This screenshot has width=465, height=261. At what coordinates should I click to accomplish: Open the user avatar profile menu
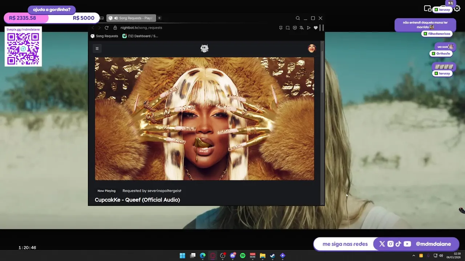tap(312, 49)
